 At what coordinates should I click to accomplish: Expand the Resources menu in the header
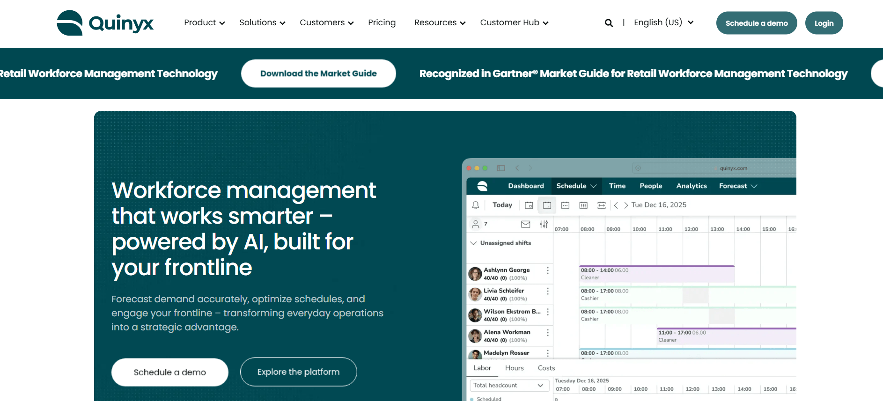point(440,22)
